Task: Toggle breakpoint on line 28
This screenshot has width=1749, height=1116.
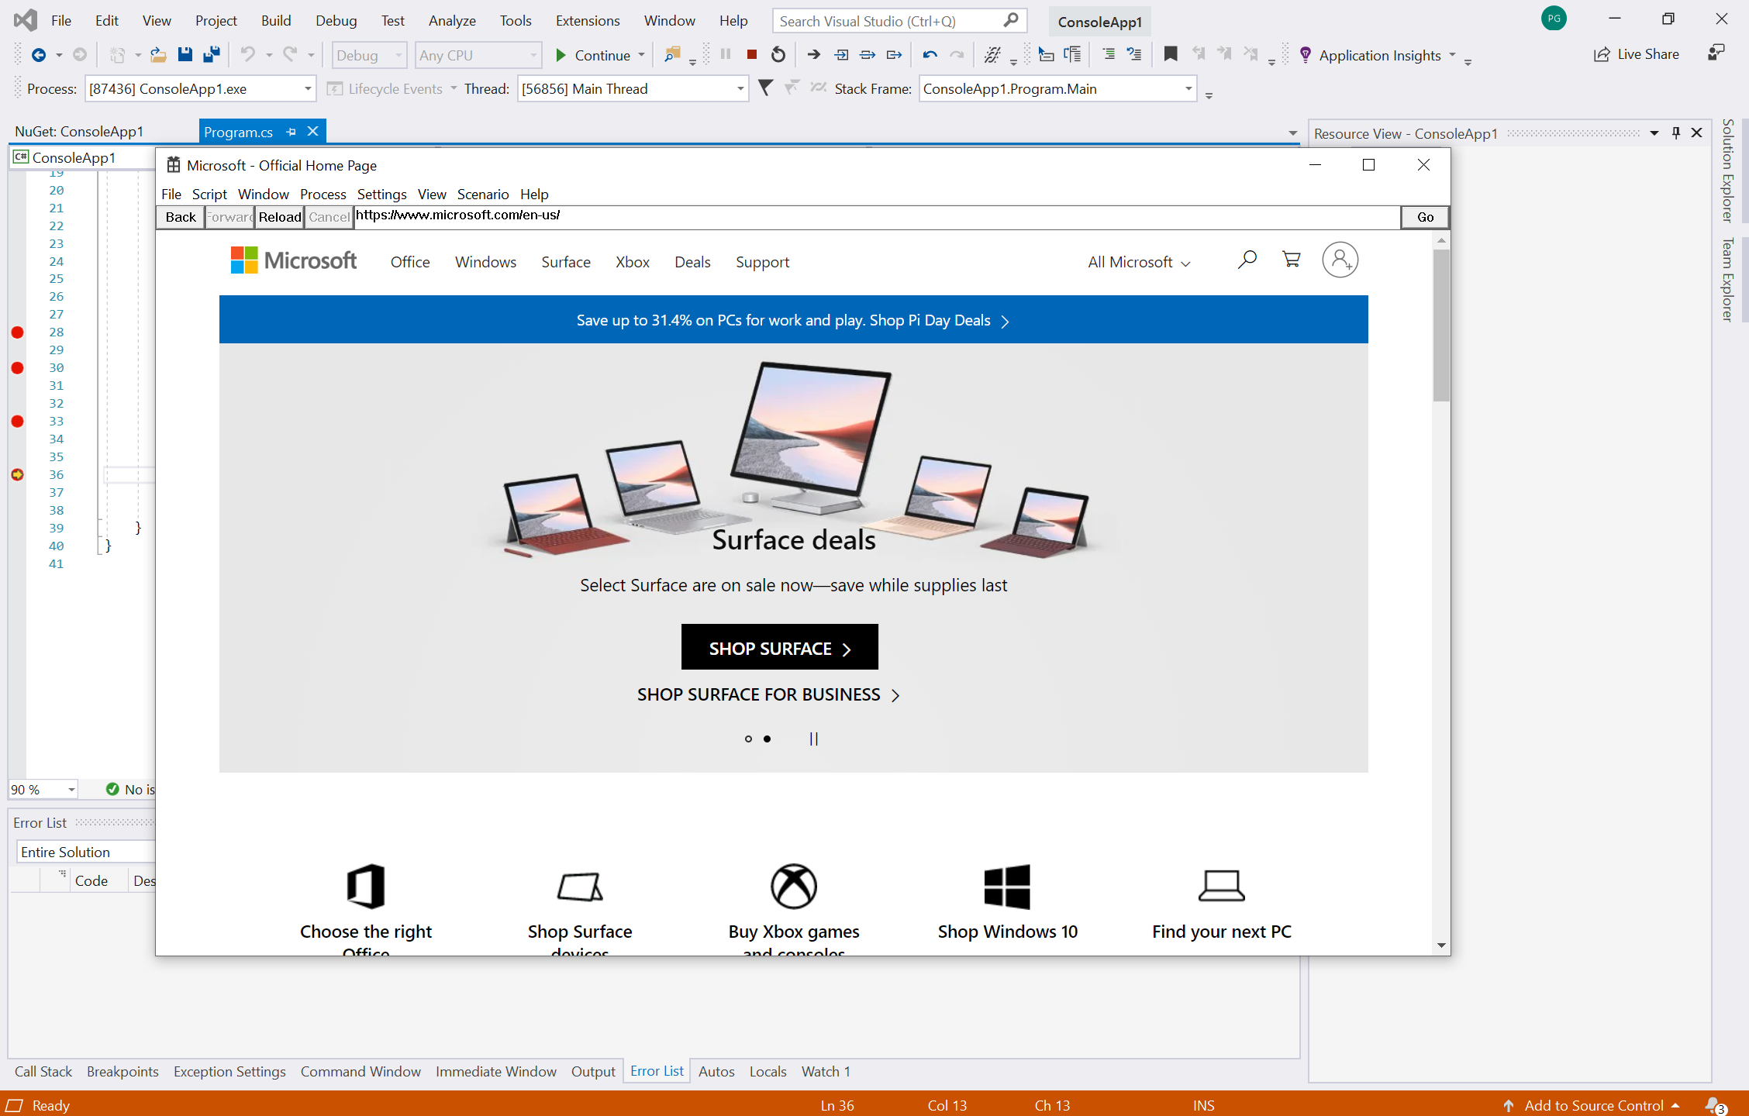Action: tap(18, 331)
